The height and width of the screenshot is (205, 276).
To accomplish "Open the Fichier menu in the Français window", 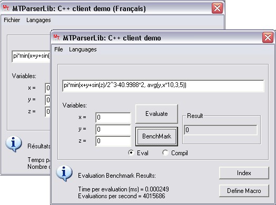I will click(x=12, y=20).
